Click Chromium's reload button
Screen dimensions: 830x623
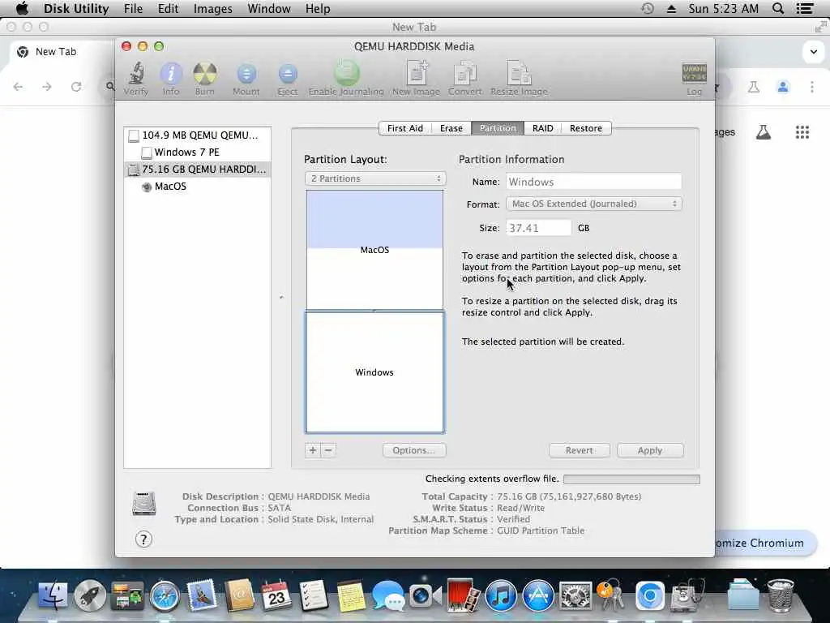point(76,86)
